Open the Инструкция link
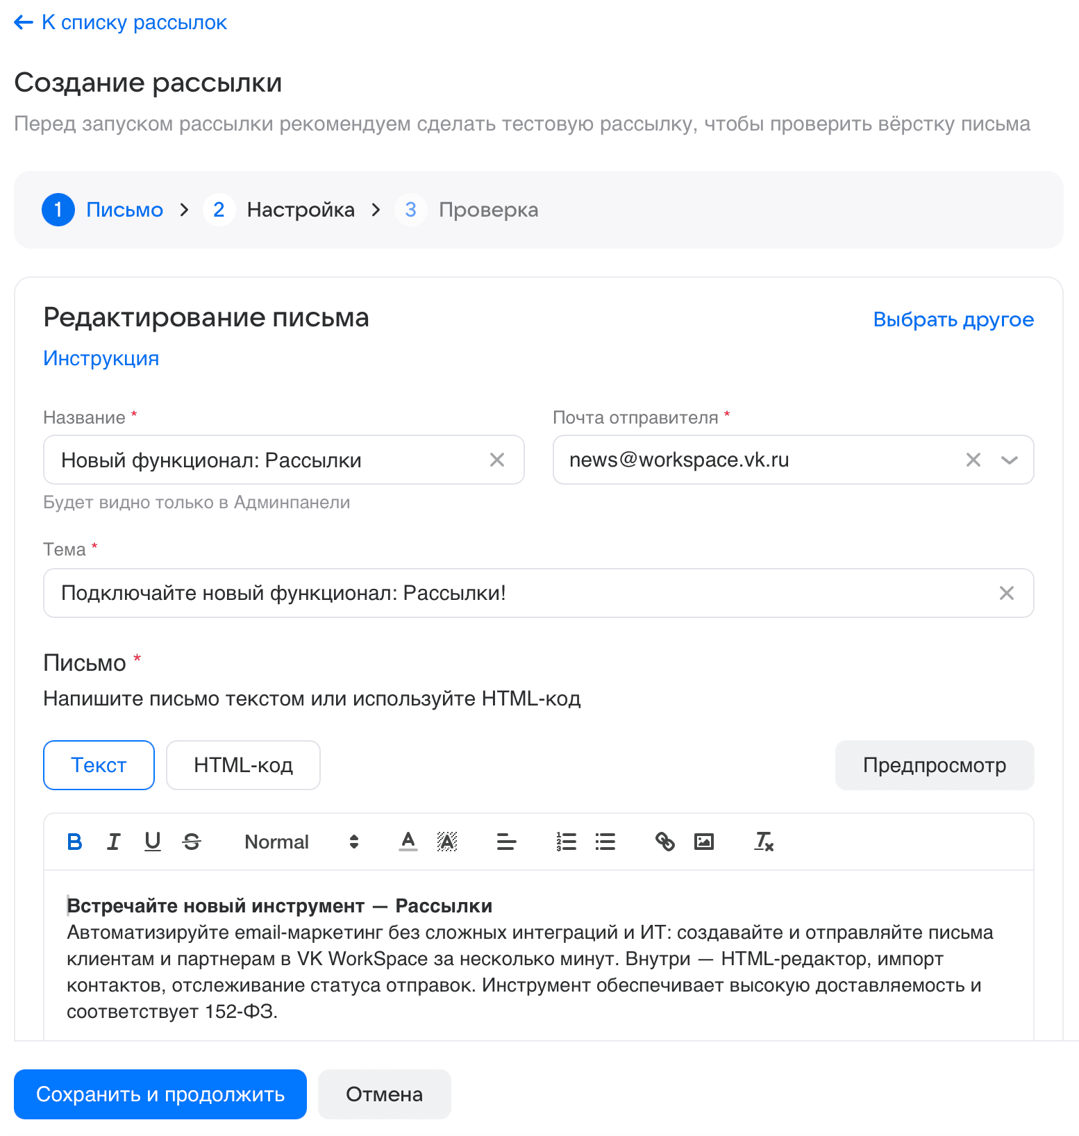Screen dimensions: 1079x1136 [101, 358]
